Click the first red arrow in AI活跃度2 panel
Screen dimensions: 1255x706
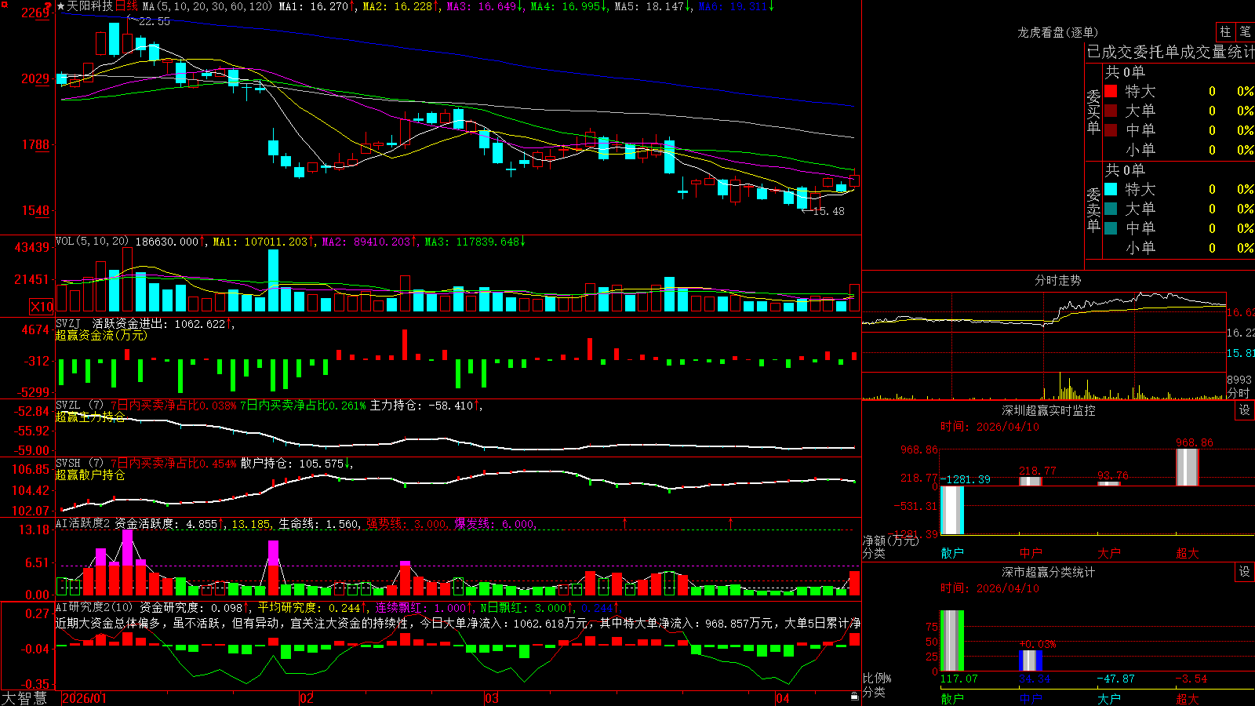tap(625, 522)
